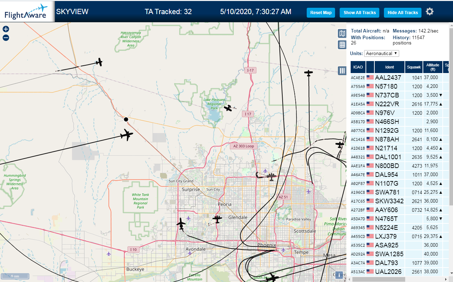Select the SWA1285 aircraft row
The width and height of the screenshot is (453, 282).
tap(400, 254)
